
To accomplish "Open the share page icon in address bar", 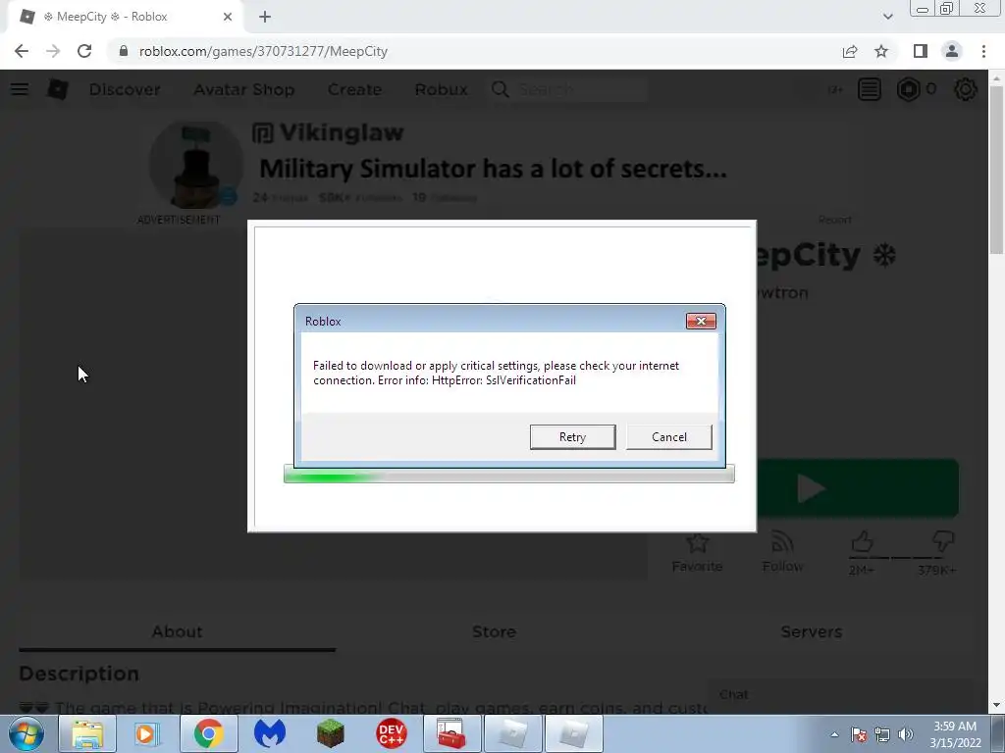I will pos(850,51).
